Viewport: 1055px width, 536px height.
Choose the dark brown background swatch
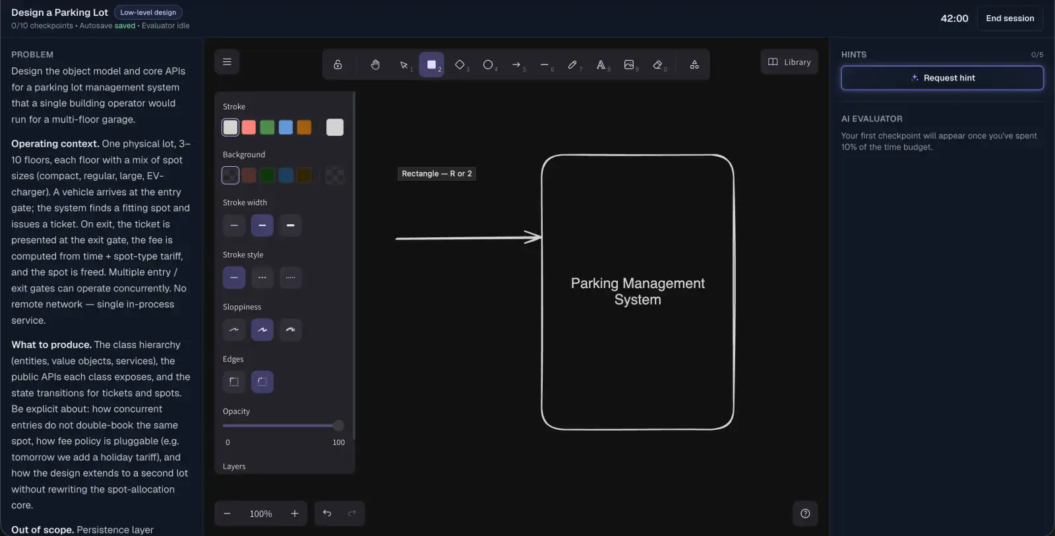tap(304, 175)
